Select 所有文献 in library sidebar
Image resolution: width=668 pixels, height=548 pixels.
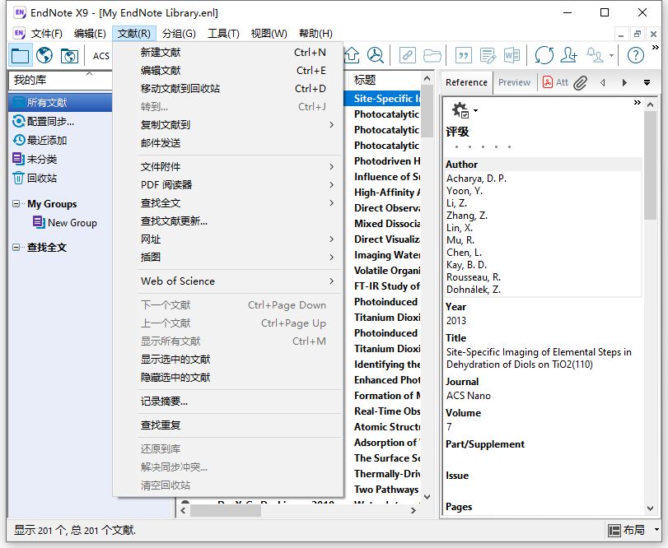coord(60,103)
